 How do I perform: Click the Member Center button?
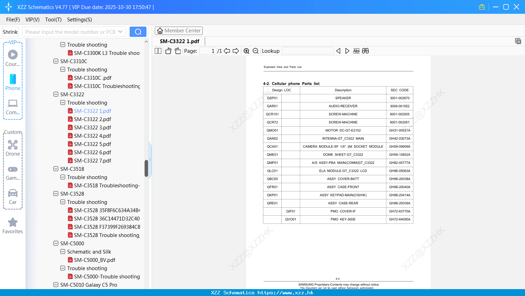pos(179,31)
